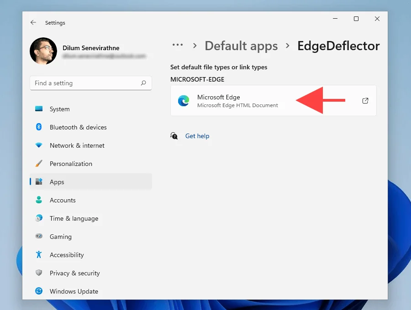Click the Apps icon in sidebar

(39, 181)
